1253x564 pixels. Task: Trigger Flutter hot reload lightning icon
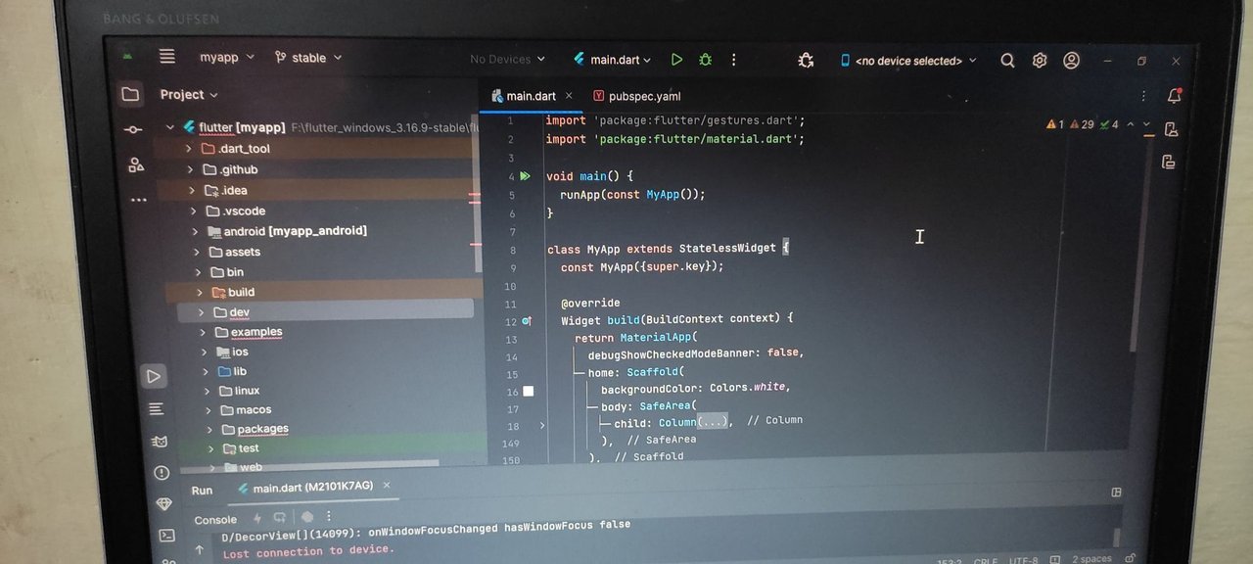pos(257,518)
